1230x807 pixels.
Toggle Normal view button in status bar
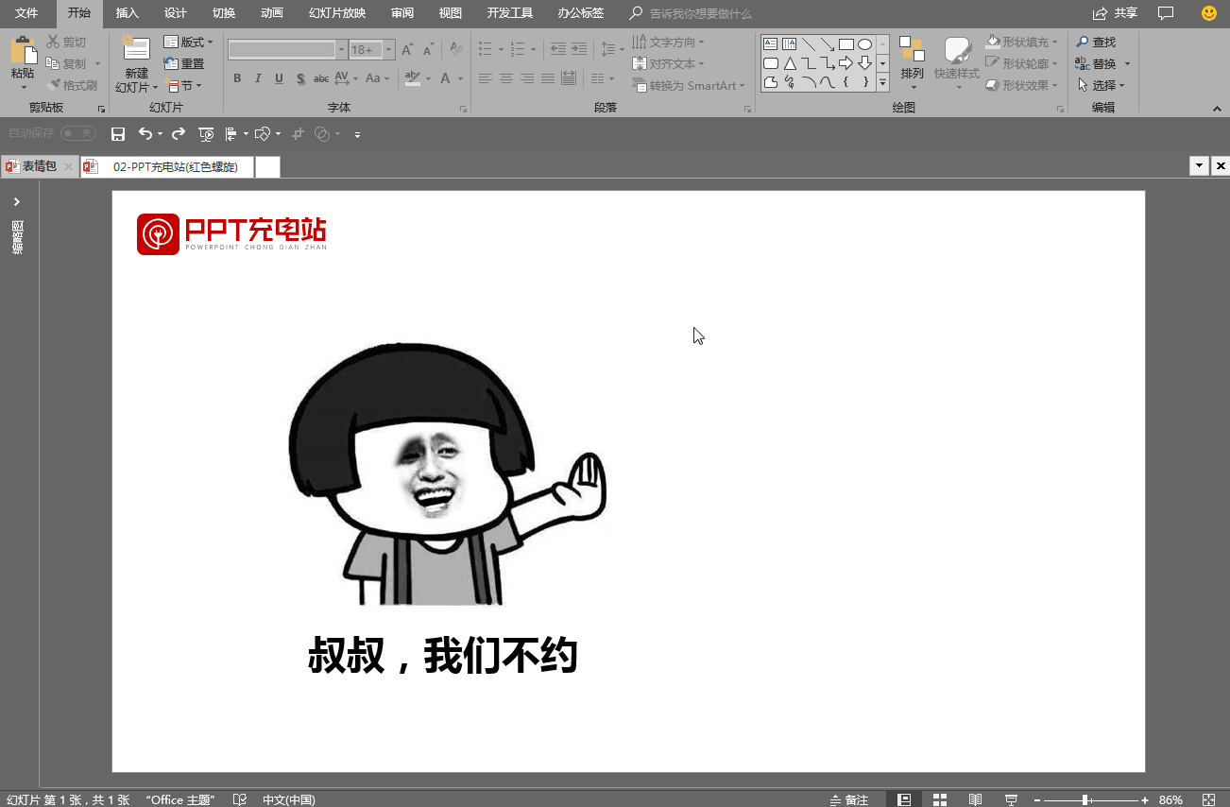(x=904, y=799)
